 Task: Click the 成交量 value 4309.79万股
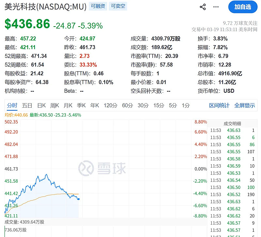coord(166,39)
